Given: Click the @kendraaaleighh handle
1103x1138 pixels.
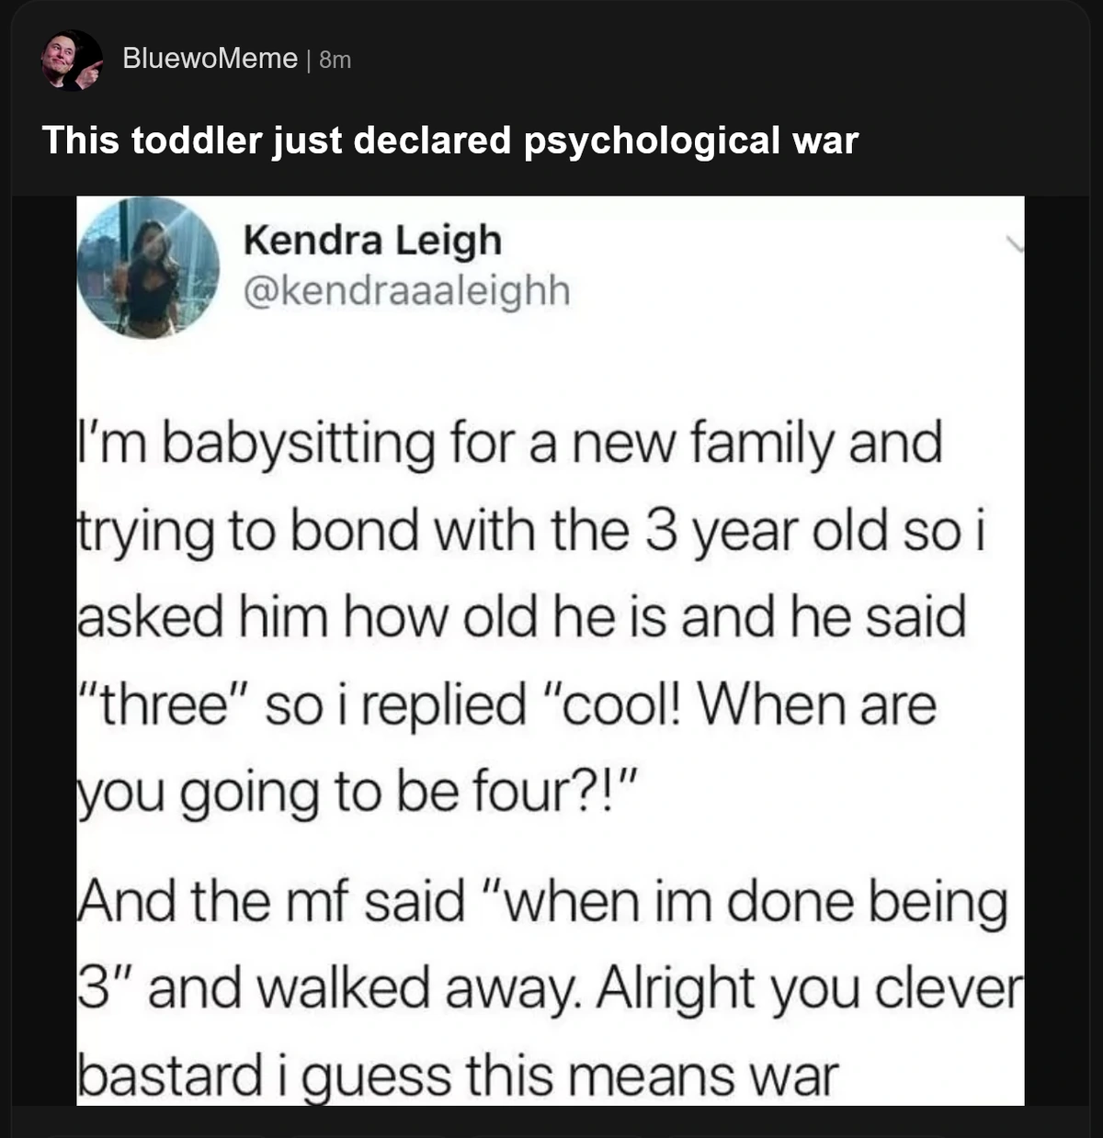Looking at the screenshot, I should pos(405,291).
